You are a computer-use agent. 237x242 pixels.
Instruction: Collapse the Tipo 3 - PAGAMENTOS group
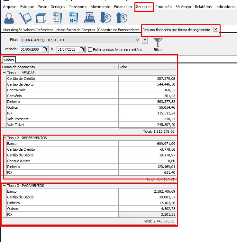[x=4, y=186]
